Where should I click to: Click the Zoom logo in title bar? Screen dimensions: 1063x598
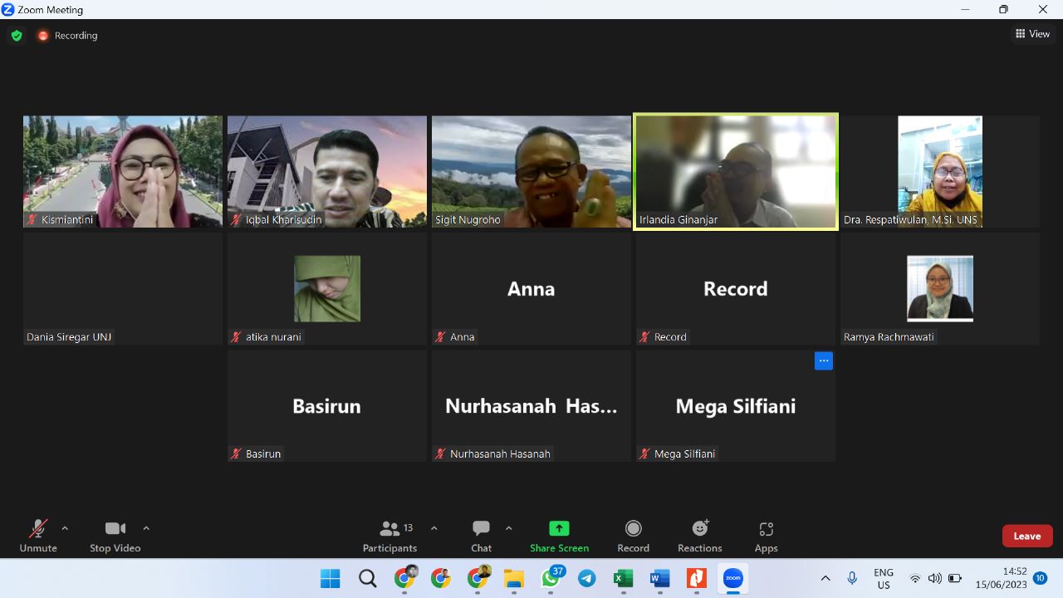click(x=8, y=10)
